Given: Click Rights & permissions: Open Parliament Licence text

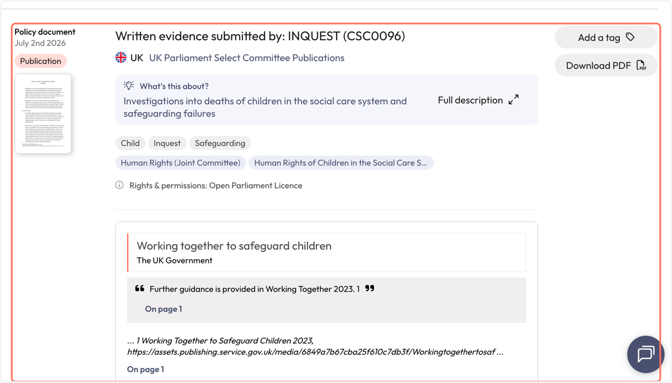Looking at the screenshot, I should point(216,185).
